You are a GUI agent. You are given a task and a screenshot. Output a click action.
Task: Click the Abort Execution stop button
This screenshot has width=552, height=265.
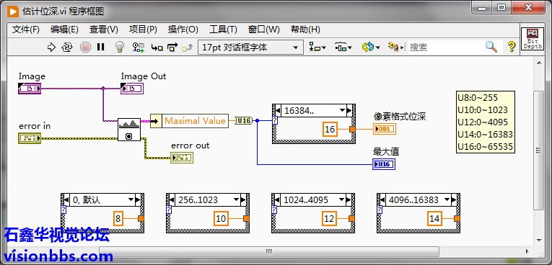coord(85,47)
